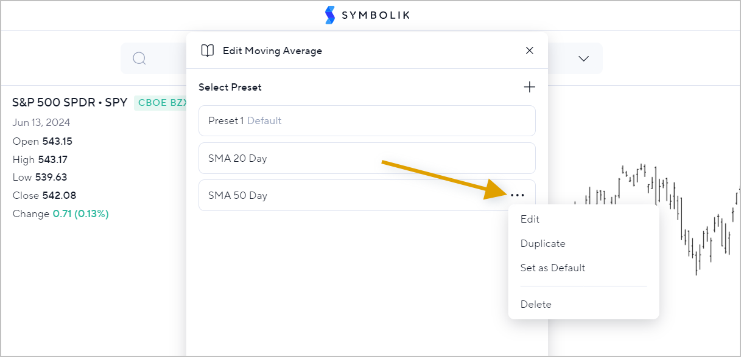Image resolution: width=741 pixels, height=357 pixels.
Task: Select the Preset 1 Default preset
Action: 367,120
